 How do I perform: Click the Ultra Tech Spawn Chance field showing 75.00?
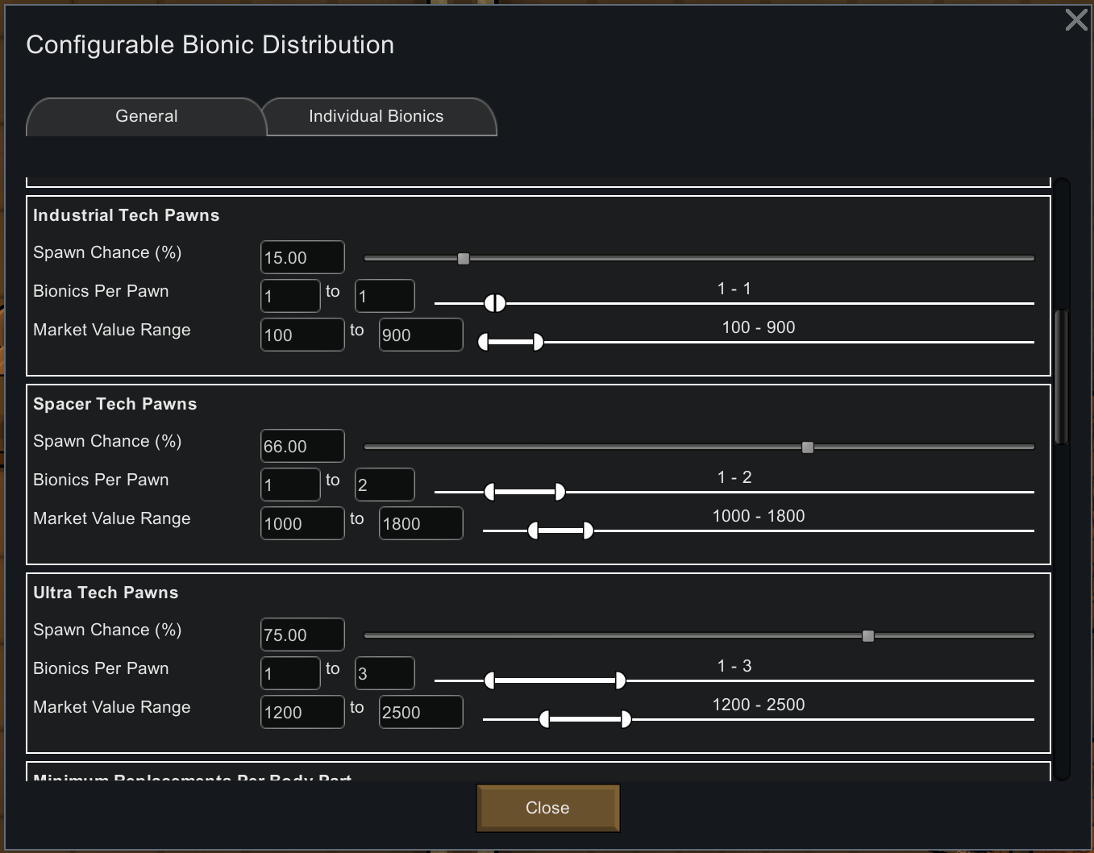[302, 635]
